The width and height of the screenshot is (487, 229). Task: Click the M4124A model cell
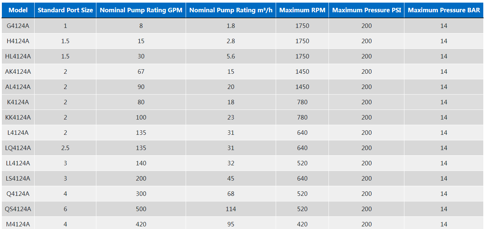click(x=18, y=224)
